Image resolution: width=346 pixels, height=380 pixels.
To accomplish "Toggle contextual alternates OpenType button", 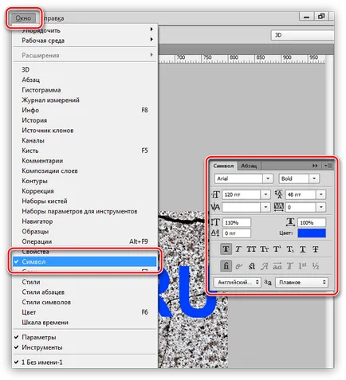I will point(238,266).
